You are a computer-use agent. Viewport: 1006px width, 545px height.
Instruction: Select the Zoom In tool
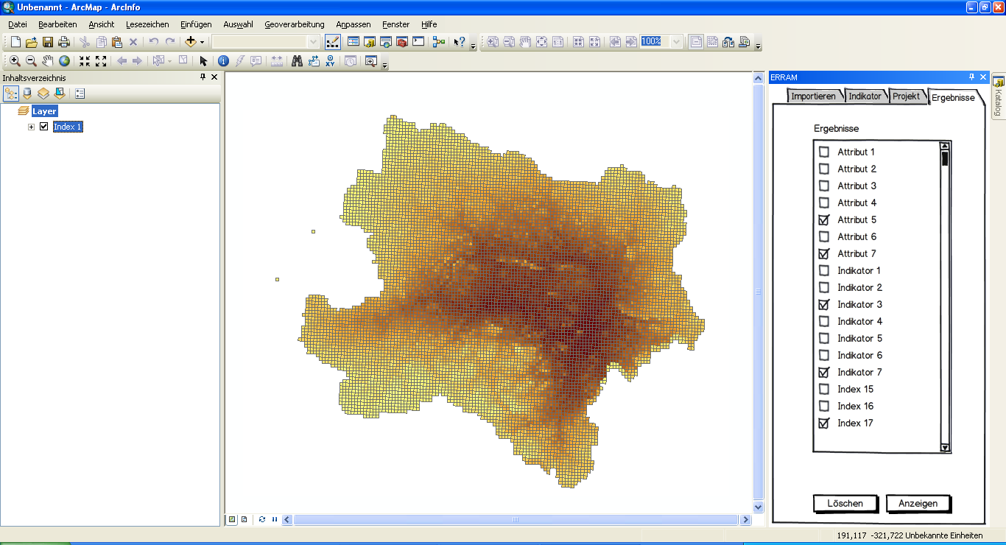point(15,61)
